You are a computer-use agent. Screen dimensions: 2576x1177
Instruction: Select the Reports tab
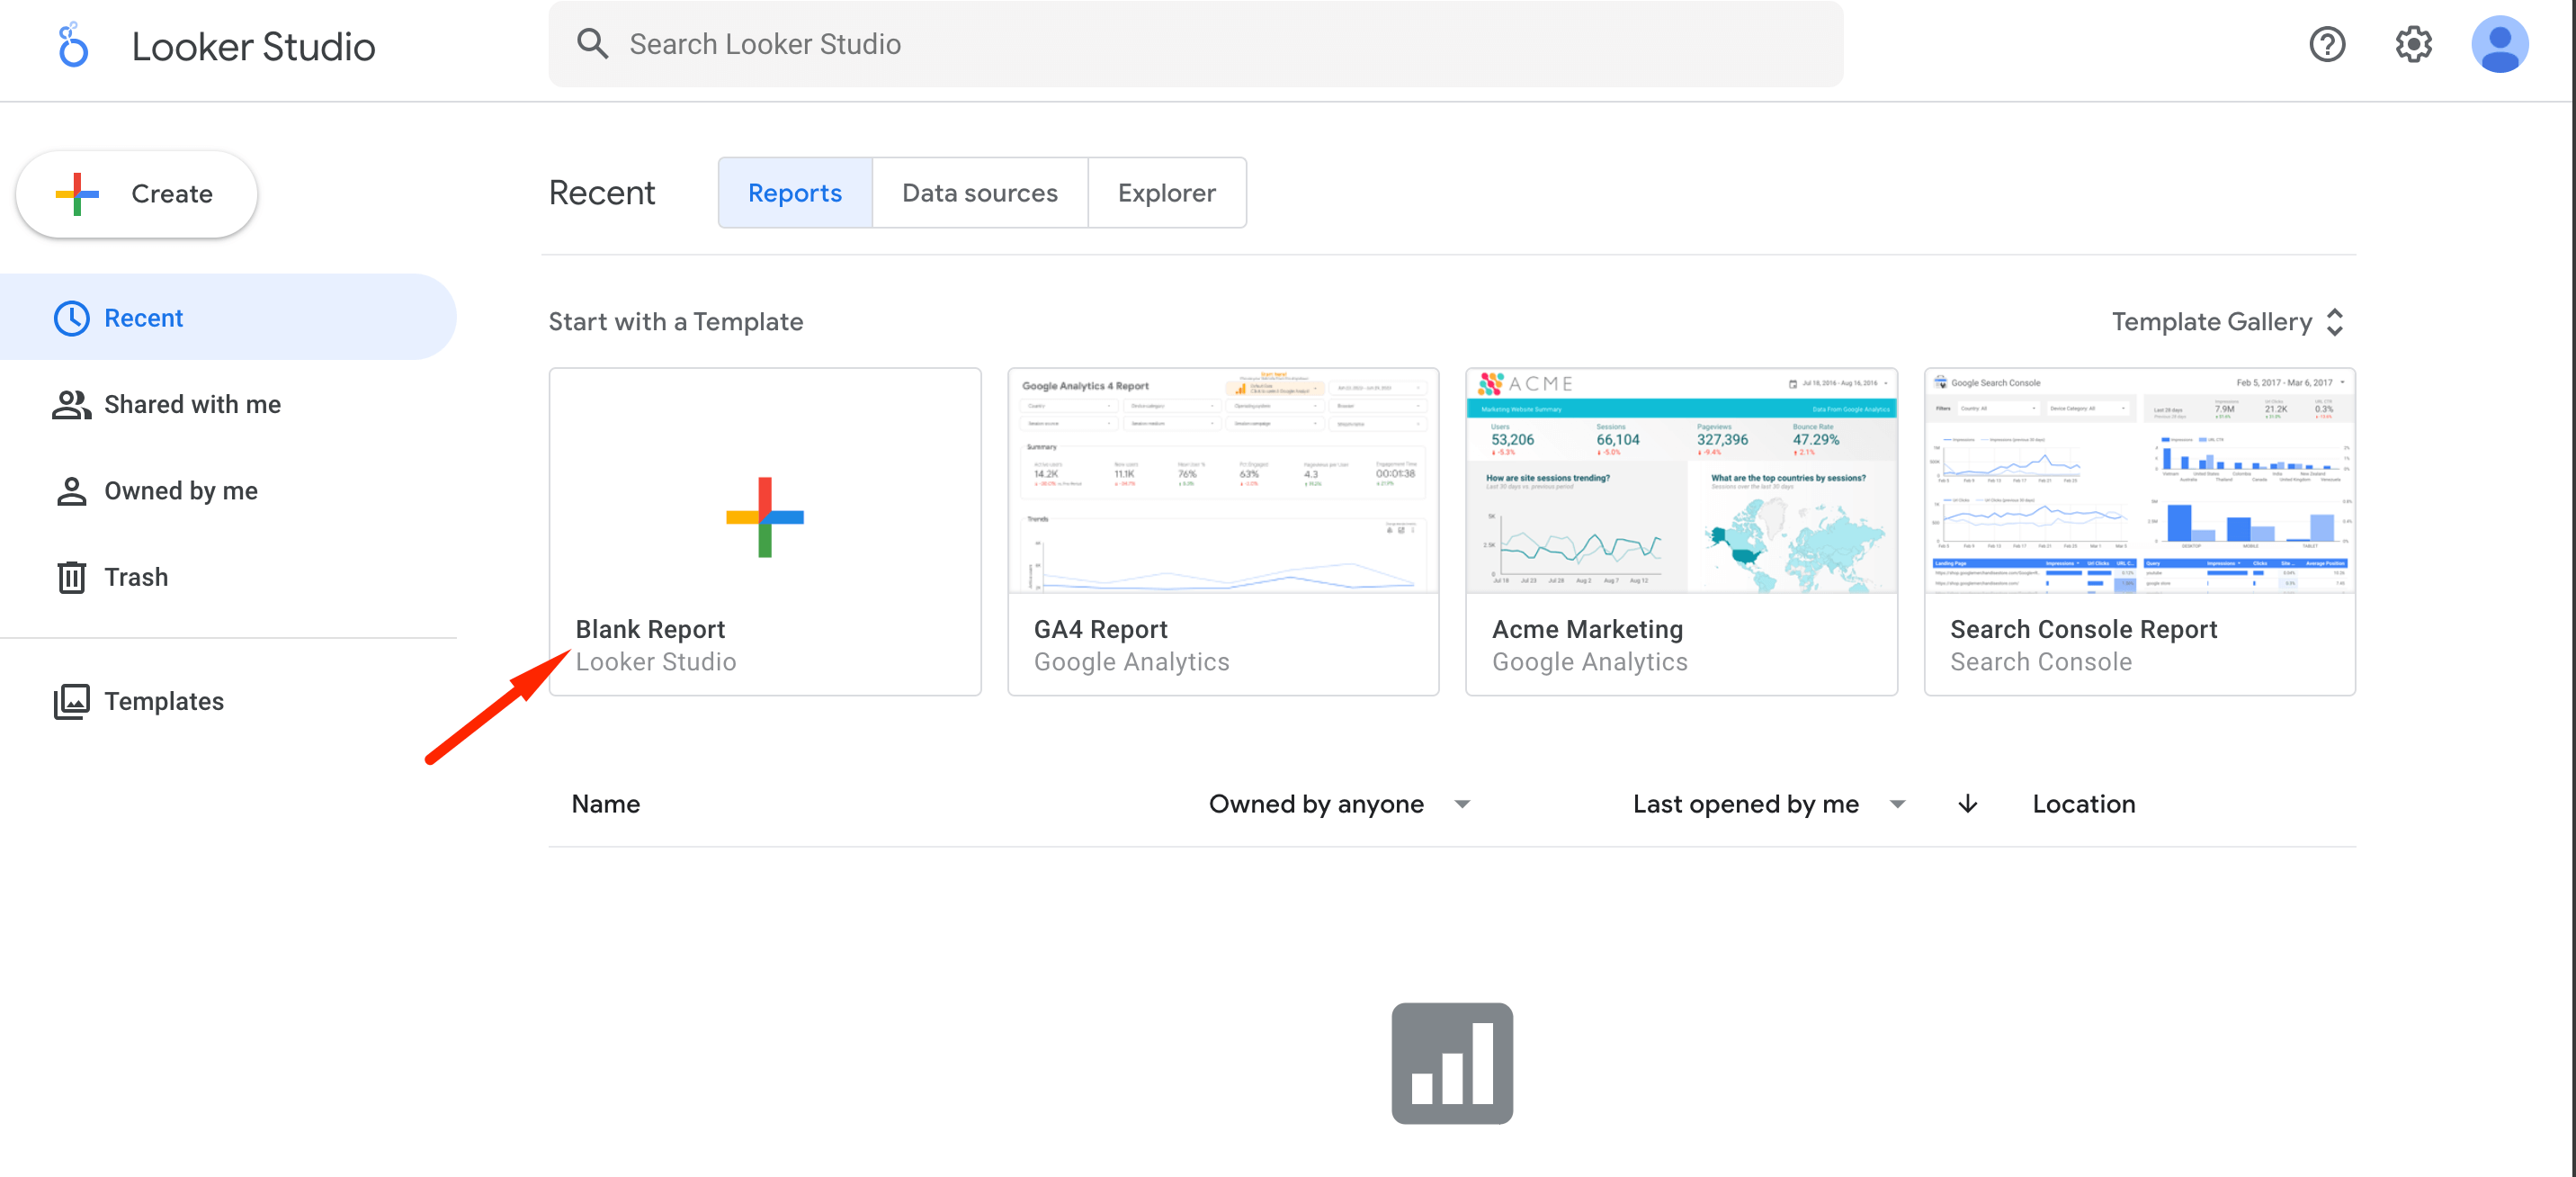pos(795,193)
